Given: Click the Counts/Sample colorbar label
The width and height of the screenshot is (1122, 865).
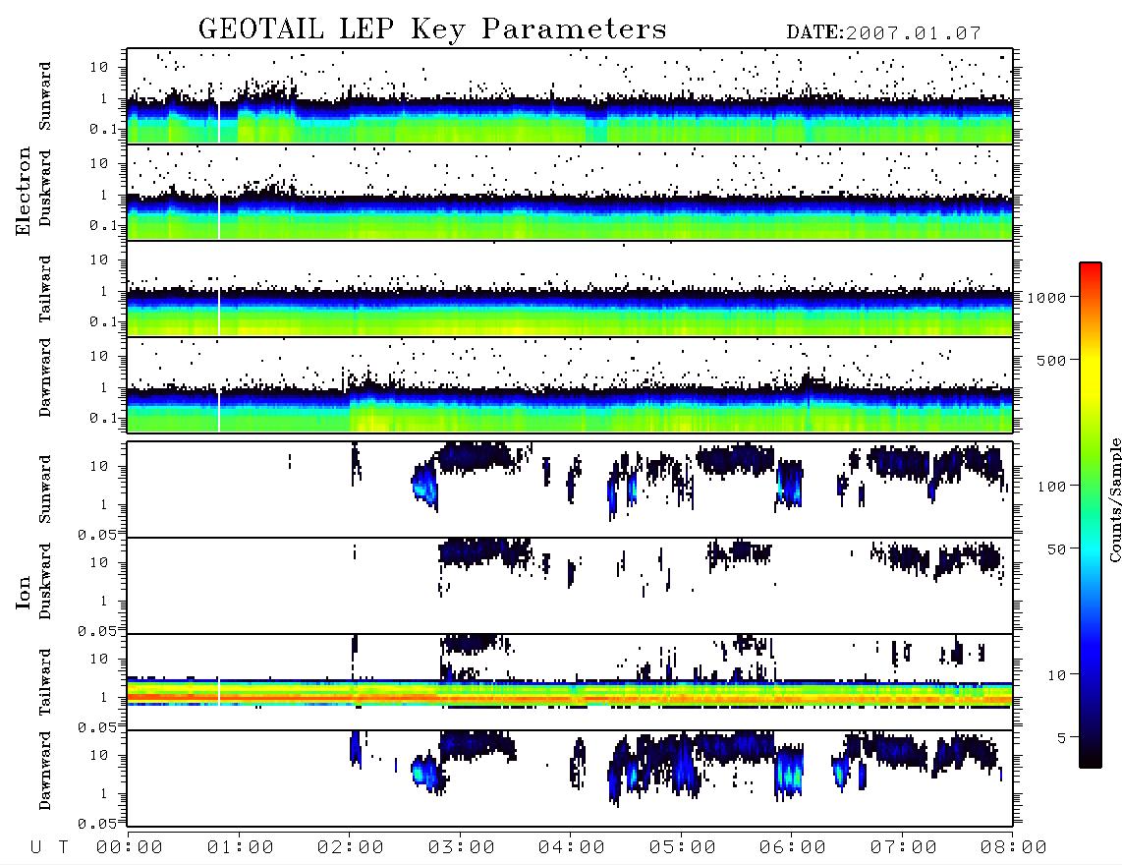Looking at the screenshot, I should coord(1115,499).
